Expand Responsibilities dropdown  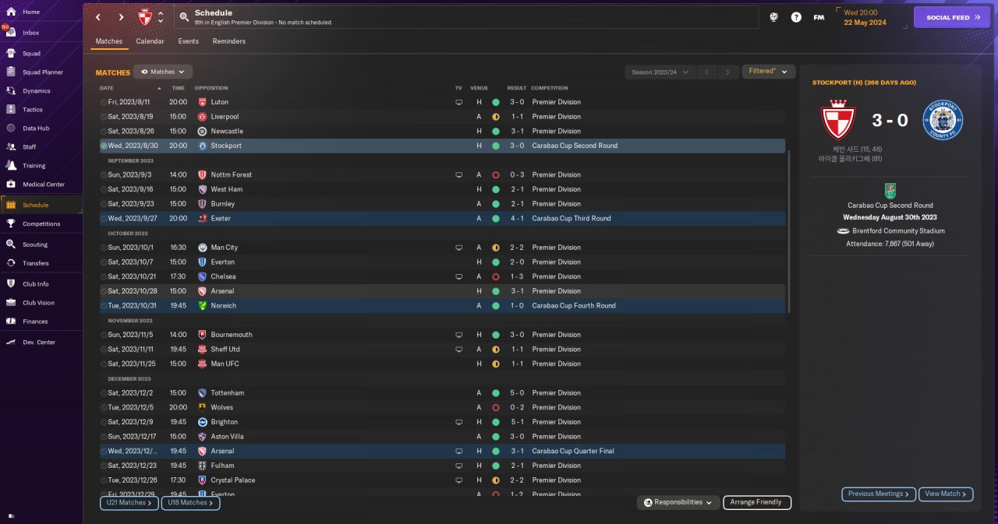coord(678,503)
